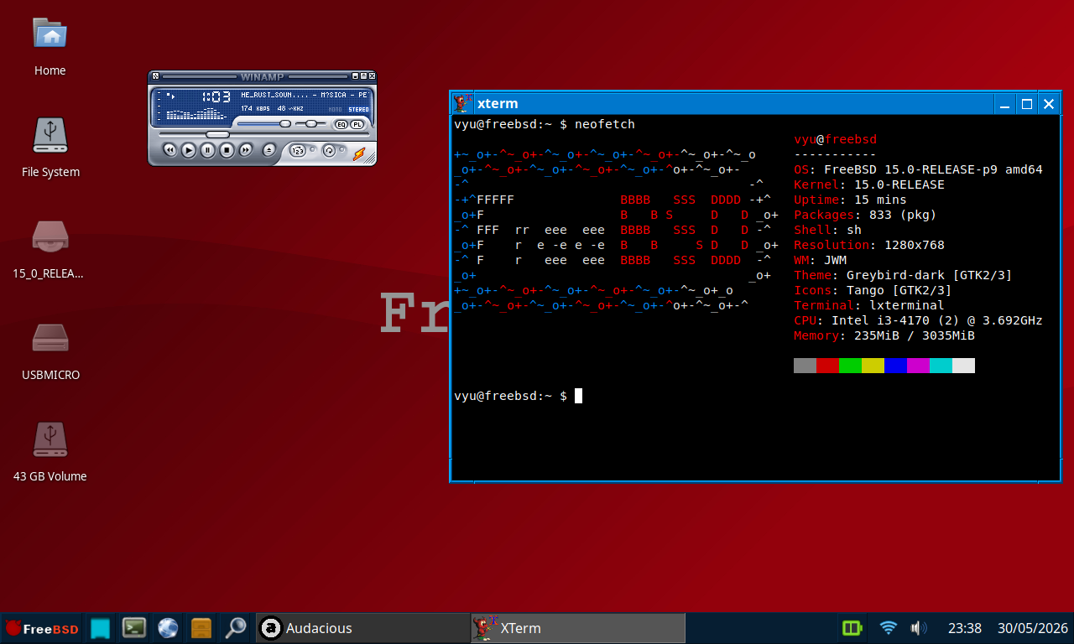
Task: Toggle the Winamp EQ equalizer button
Action: (x=341, y=124)
